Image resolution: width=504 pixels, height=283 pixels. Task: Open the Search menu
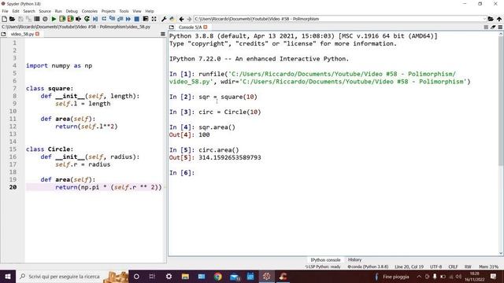(29, 11)
